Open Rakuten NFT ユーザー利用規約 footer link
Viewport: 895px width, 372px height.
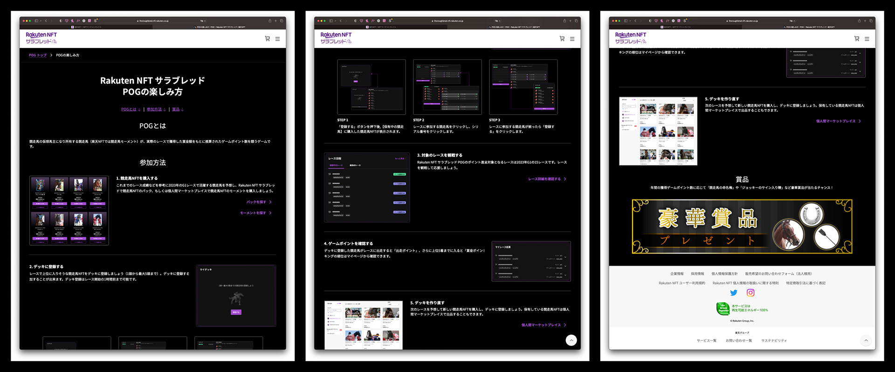click(x=682, y=283)
